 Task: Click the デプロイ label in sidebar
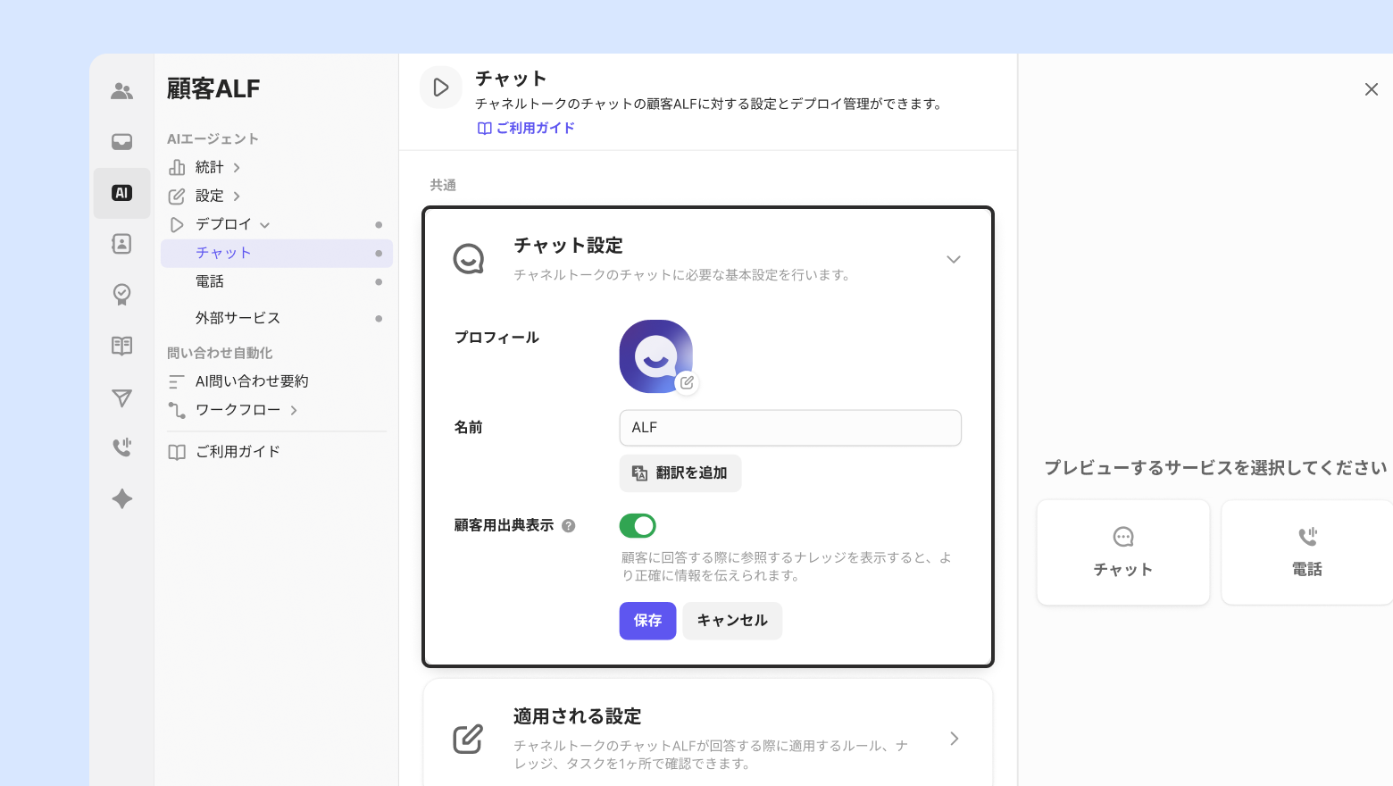(223, 224)
